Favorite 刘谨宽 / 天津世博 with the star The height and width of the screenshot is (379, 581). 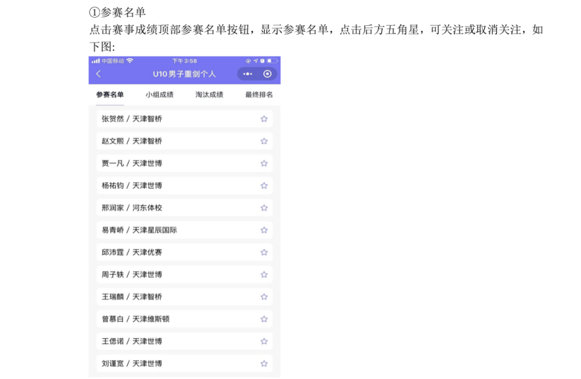click(264, 363)
